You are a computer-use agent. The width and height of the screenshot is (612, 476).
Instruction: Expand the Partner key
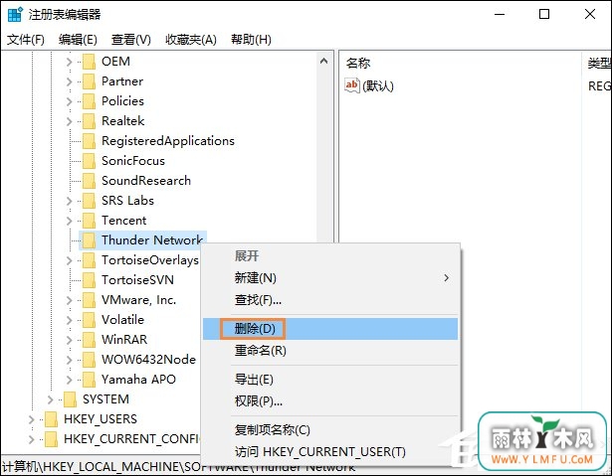pos(69,81)
